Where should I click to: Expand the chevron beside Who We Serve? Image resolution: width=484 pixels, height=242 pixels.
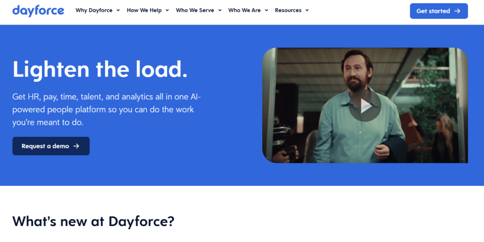(x=220, y=10)
